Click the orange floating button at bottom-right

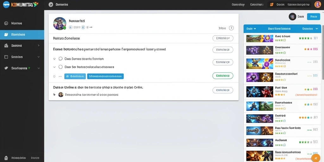[x=315, y=158]
